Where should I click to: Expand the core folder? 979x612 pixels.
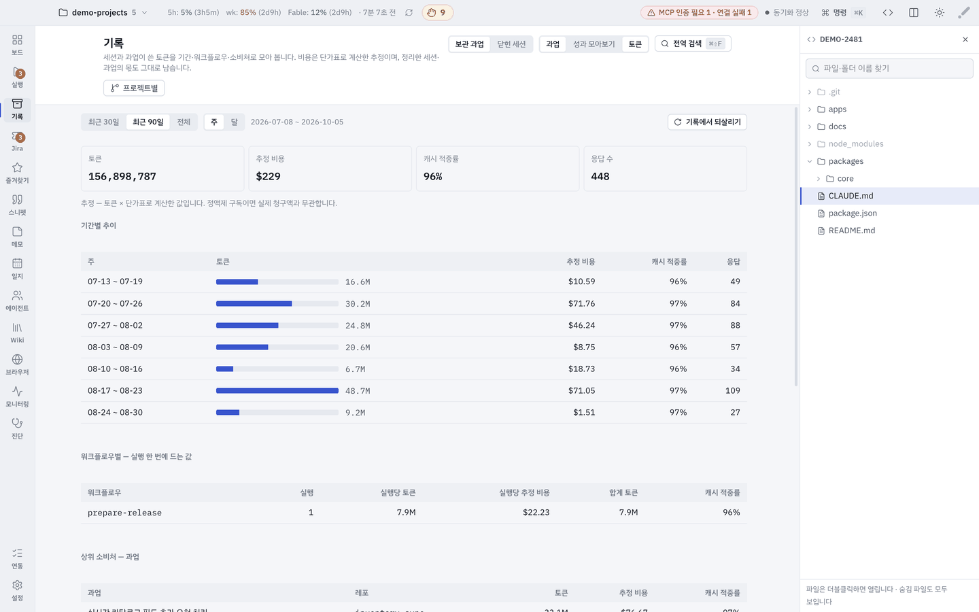889,178
